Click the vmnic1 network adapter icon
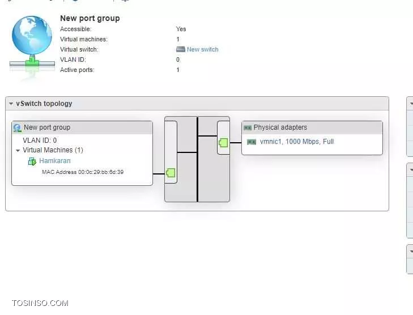The height and width of the screenshot is (315, 413). click(x=252, y=142)
